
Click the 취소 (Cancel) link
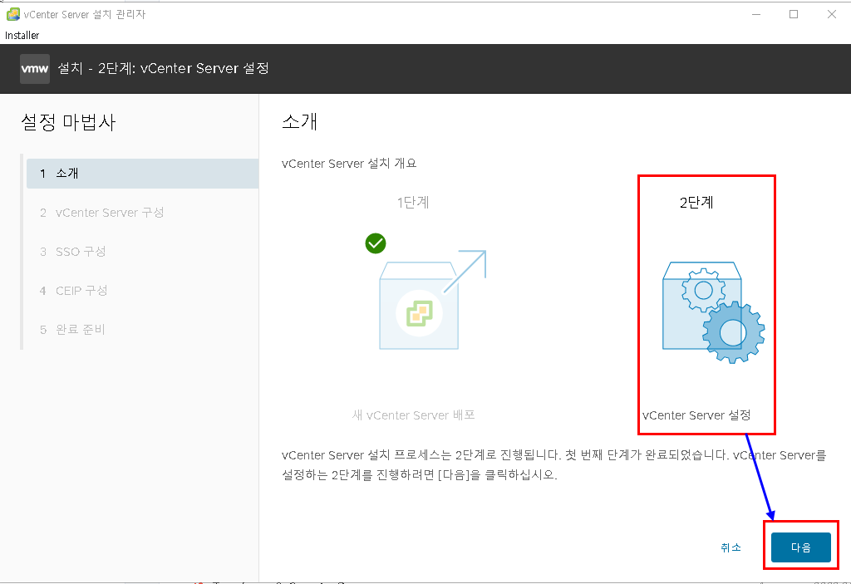(x=730, y=547)
